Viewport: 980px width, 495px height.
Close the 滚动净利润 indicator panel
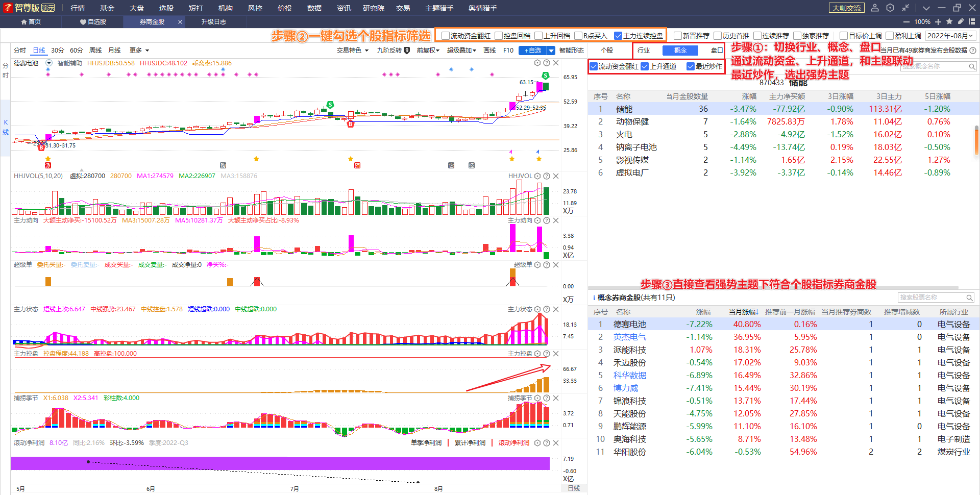coord(556,443)
